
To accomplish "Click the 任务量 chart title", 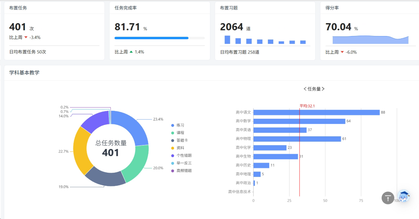I will 314,89.
